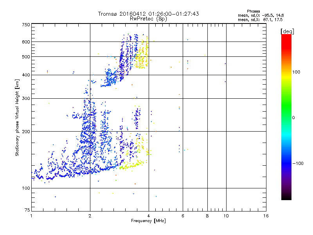The height and width of the screenshot is (235, 313).
Task: Click the x-axis tick label '10'
Action: (226, 216)
